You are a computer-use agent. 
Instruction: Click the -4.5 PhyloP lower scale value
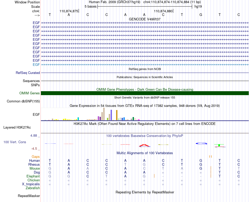pyautogui.click(x=34, y=149)
